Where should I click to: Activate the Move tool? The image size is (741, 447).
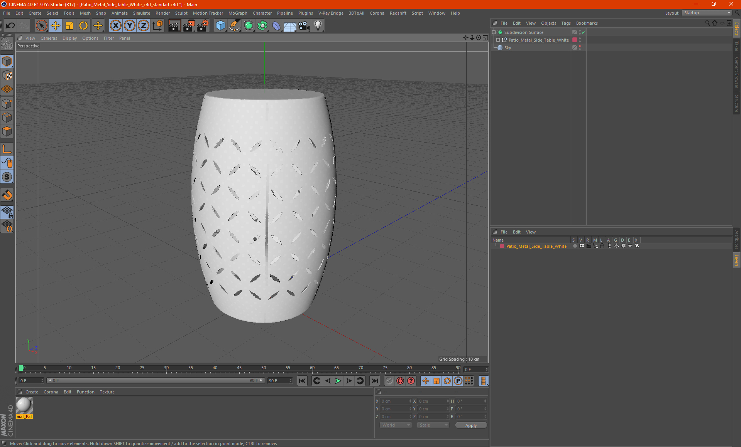56,26
